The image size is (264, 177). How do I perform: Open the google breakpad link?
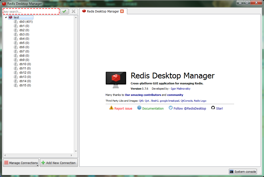[169, 101]
